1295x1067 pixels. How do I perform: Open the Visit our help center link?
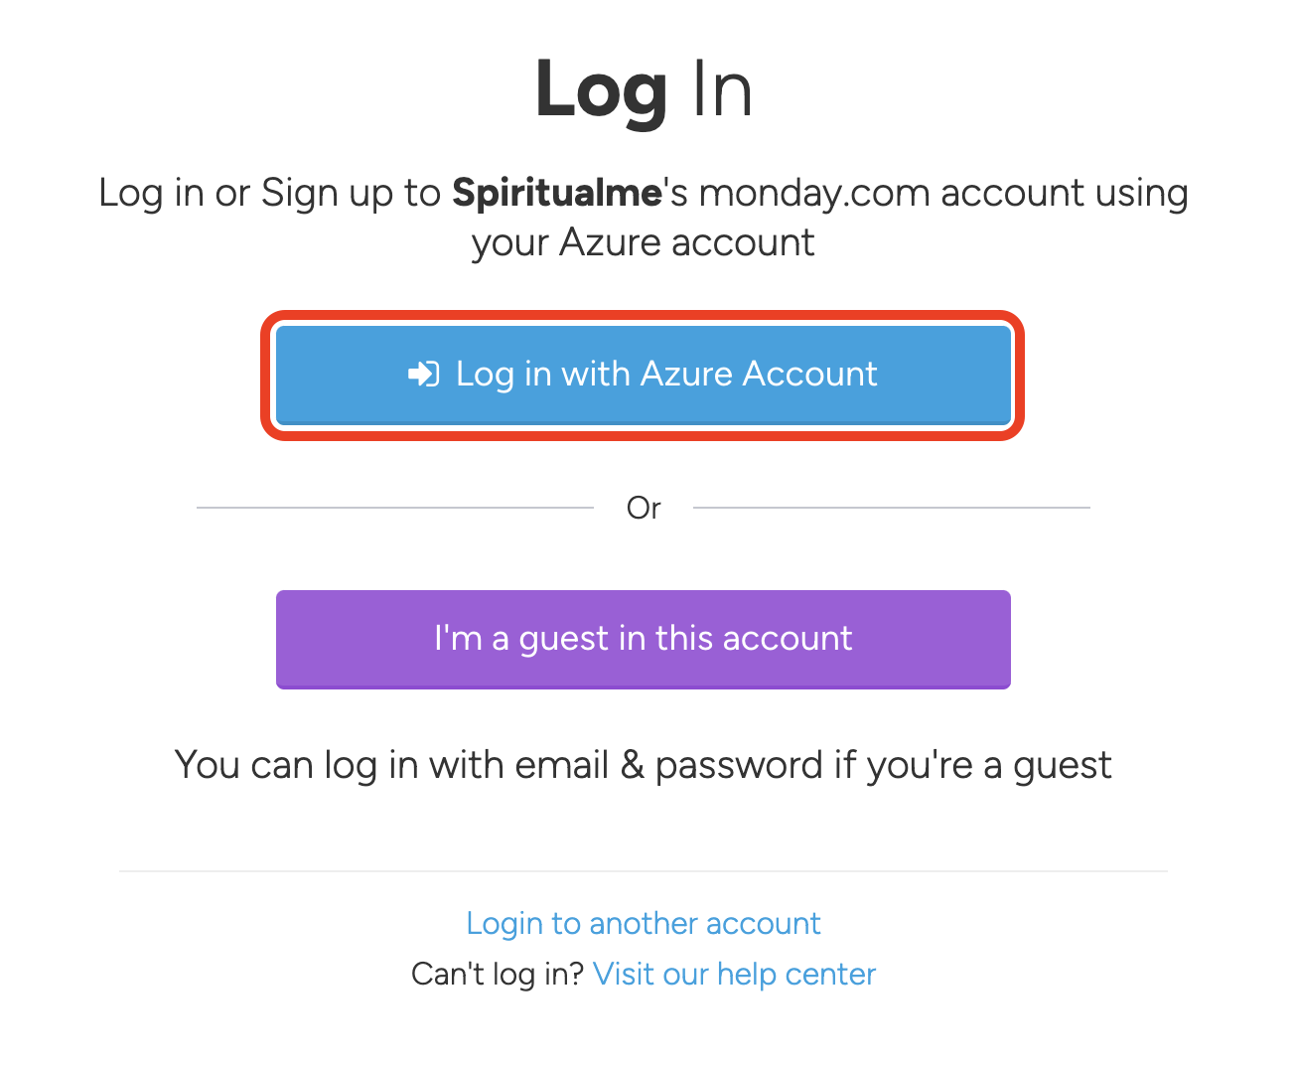(x=734, y=974)
